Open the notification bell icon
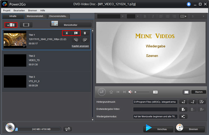The height and width of the screenshot is (135, 209). pos(188,4)
